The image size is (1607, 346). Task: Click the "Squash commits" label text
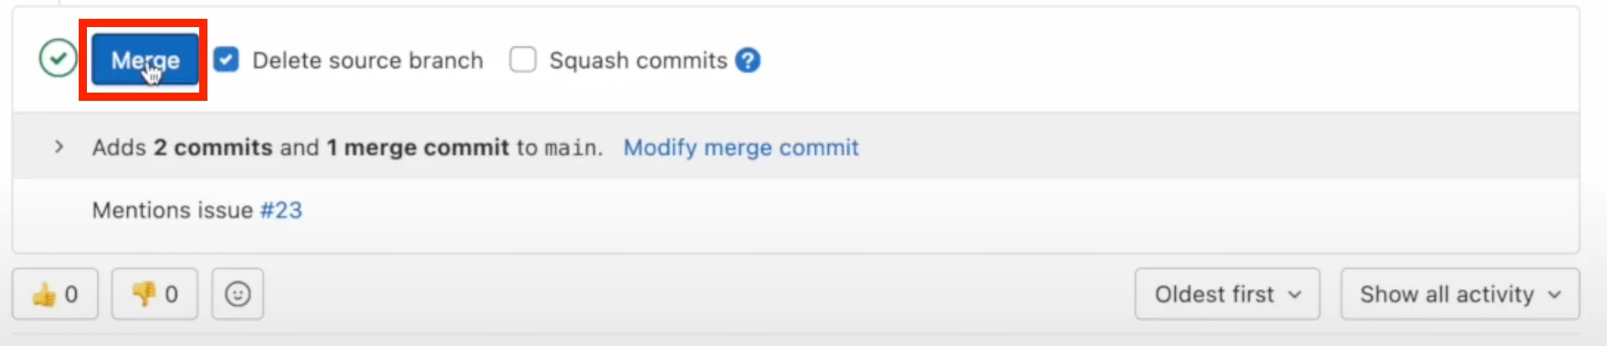(x=638, y=61)
